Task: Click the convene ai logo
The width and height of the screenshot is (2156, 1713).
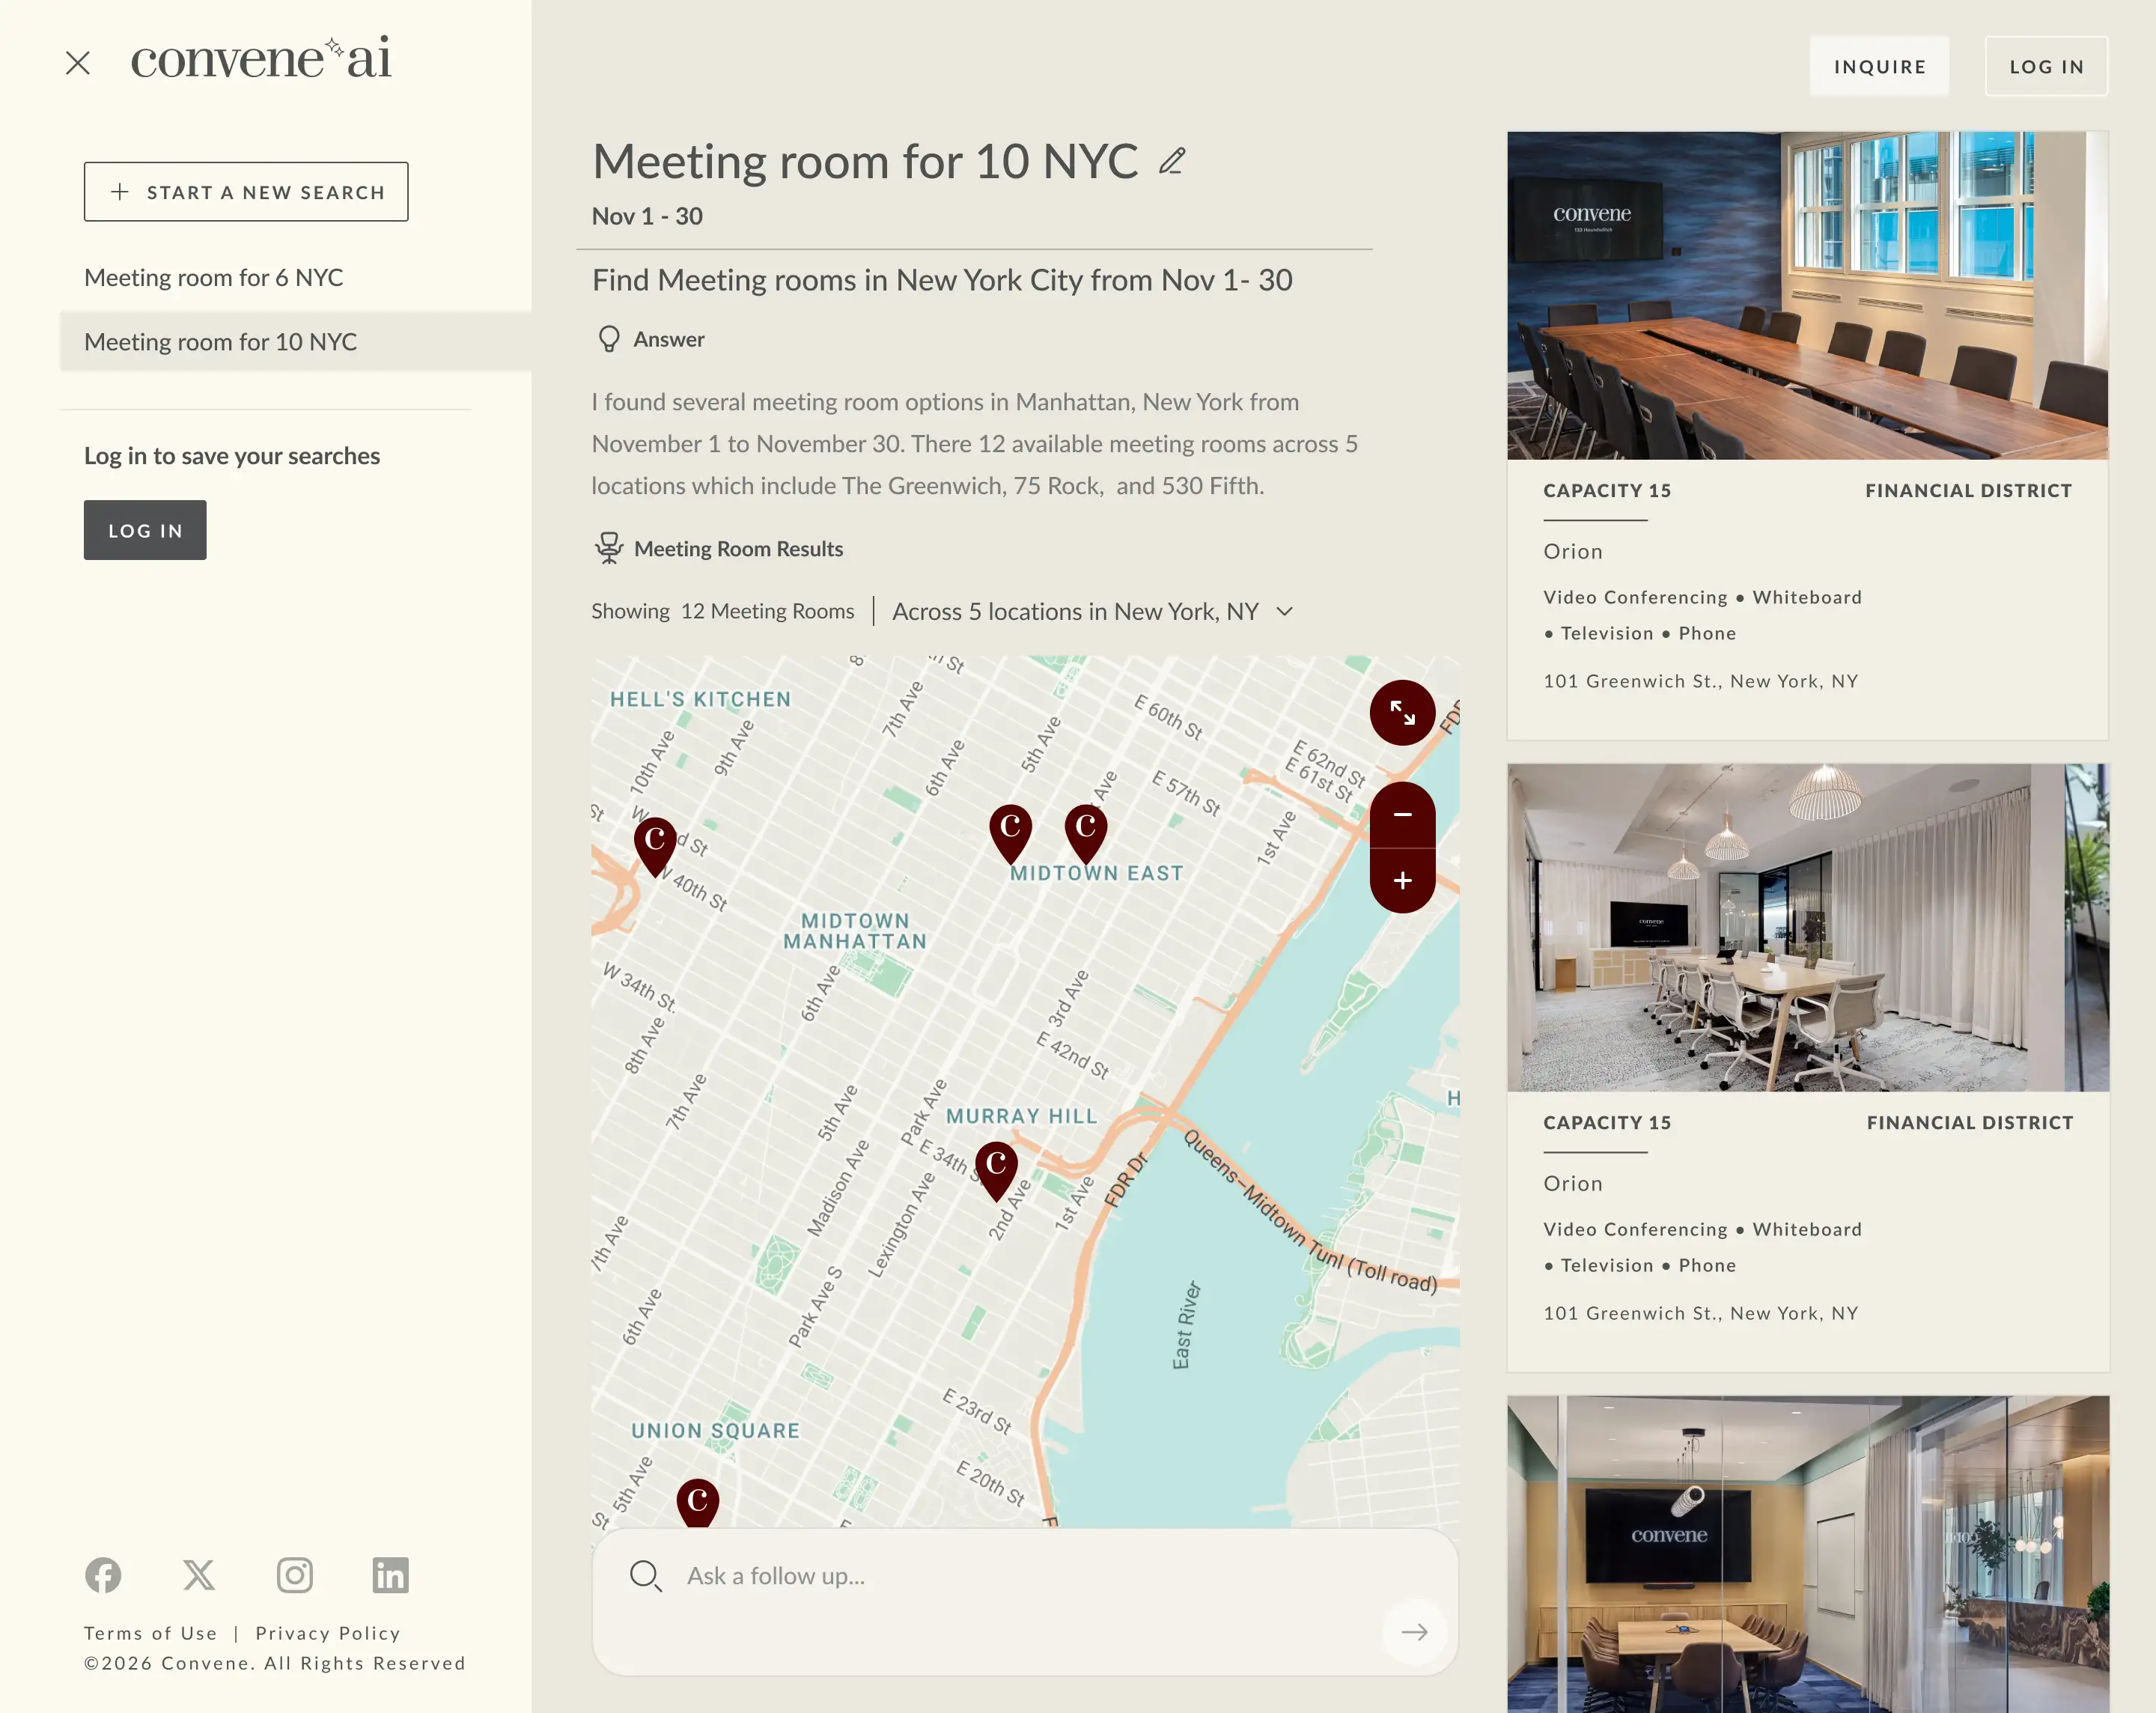Action: [261, 58]
